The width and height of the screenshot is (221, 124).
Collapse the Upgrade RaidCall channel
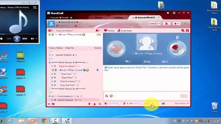[50, 55]
